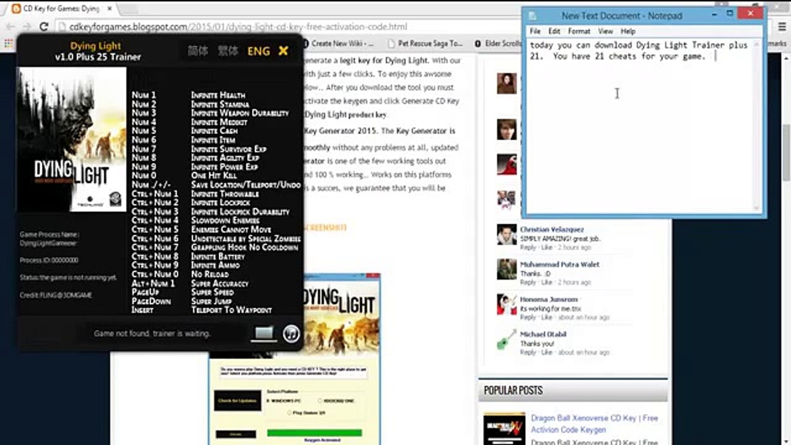Close the Dying Light trainer with yellow X
Viewport: 791px width, 445px height.
pos(283,51)
